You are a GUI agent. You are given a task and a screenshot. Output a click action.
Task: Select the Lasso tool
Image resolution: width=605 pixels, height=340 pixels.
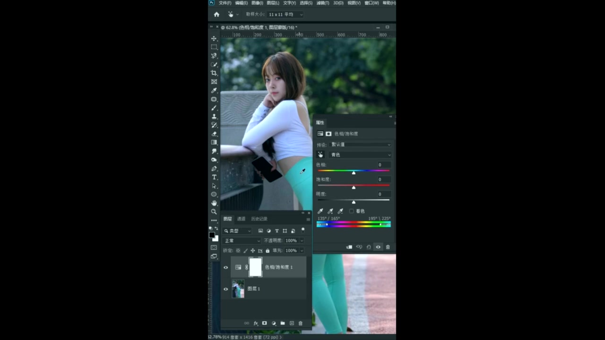(x=214, y=56)
